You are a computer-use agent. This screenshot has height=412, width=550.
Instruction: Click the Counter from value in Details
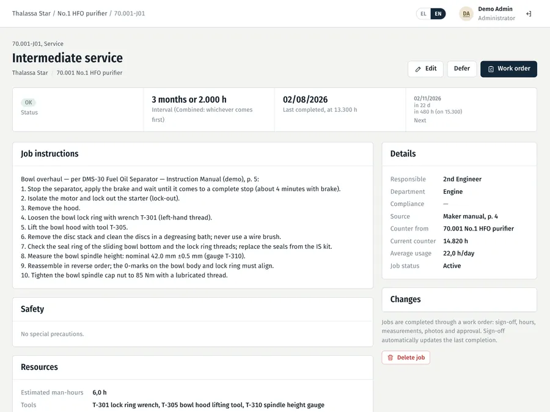(479, 229)
